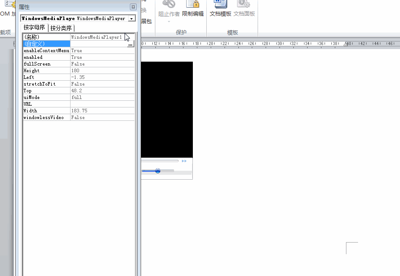Close the 属性 properties panel
The image size is (400, 276).
pyautogui.click(x=133, y=7)
